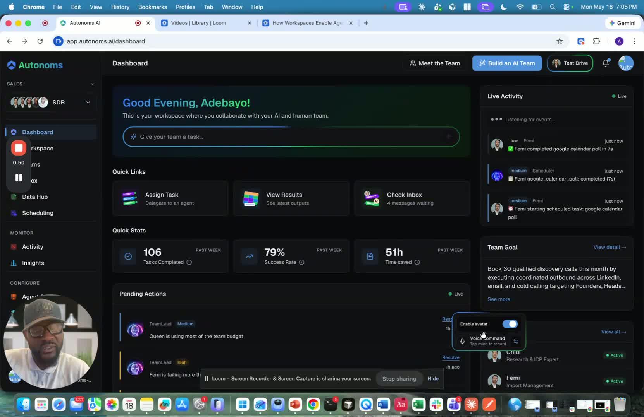Click the Voice command microphone icon
Screen dimensions: 644x417
462,341
